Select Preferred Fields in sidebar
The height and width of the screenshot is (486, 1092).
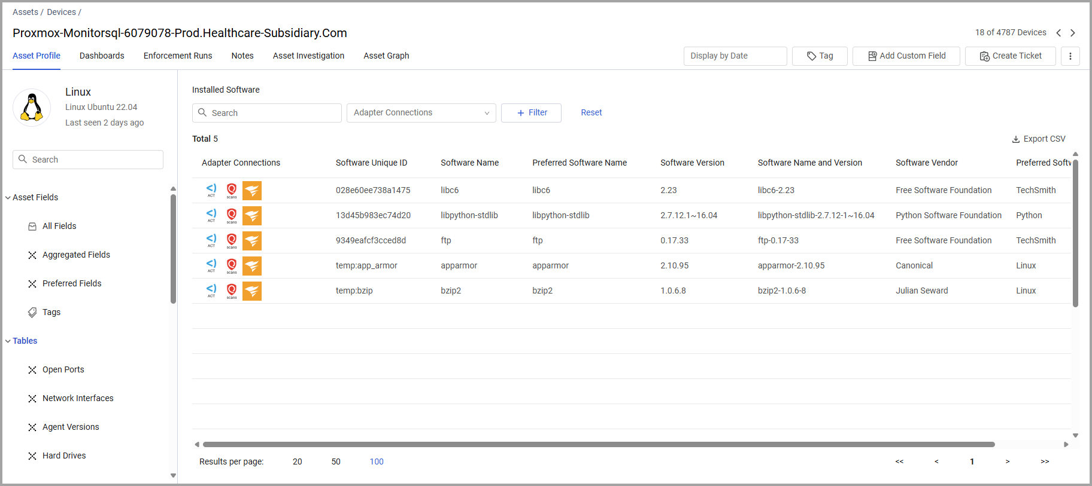point(72,283)
